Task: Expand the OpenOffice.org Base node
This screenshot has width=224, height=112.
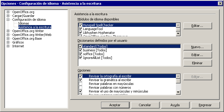Action: coord(8,38)
